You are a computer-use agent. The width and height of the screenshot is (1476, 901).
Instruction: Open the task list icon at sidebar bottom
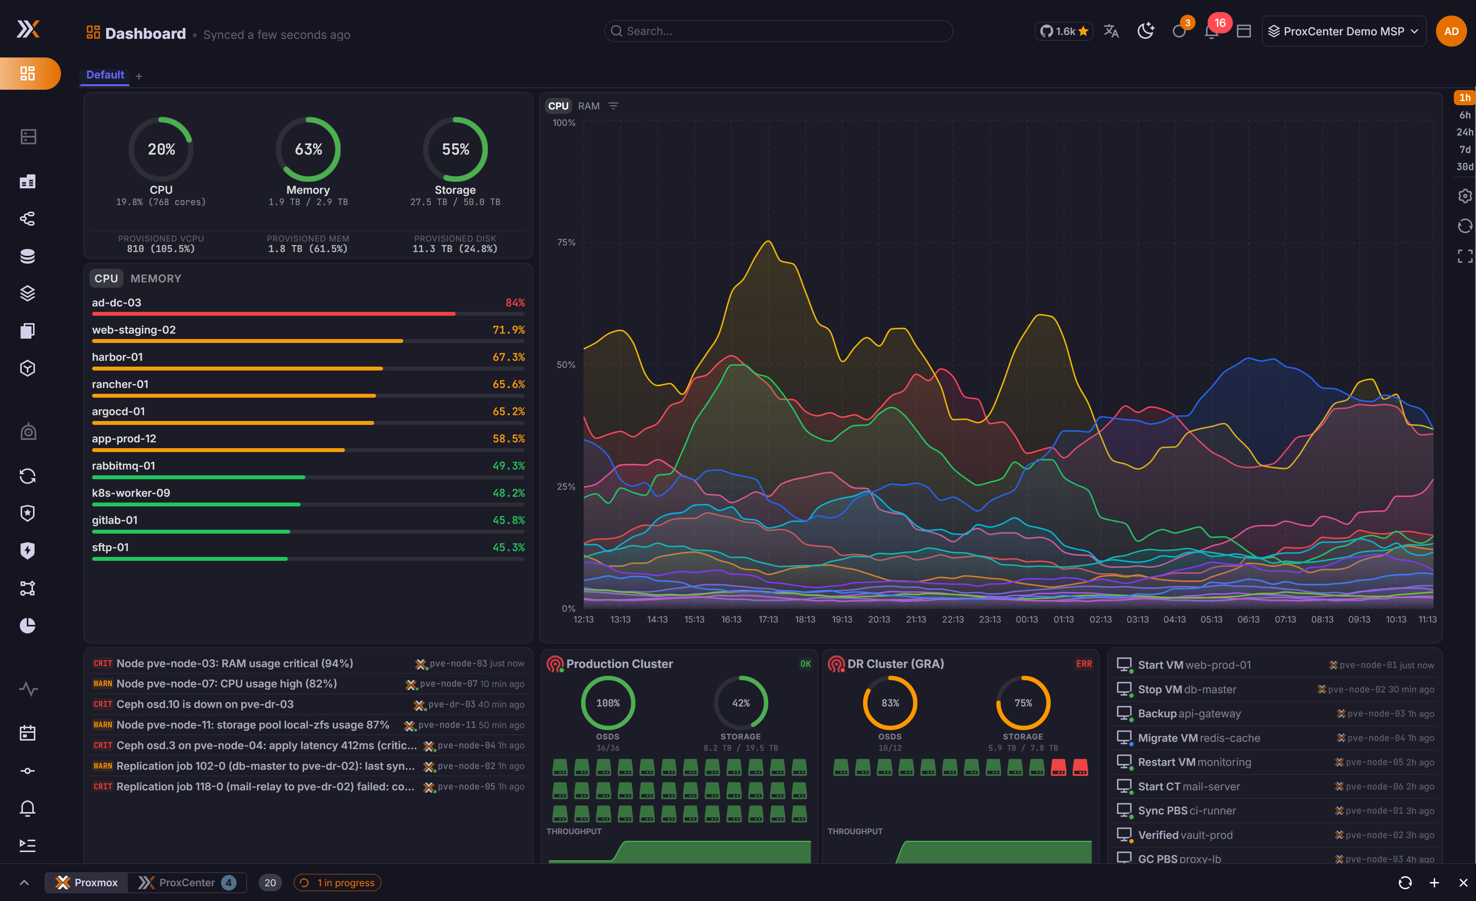(x=28, y=845)
